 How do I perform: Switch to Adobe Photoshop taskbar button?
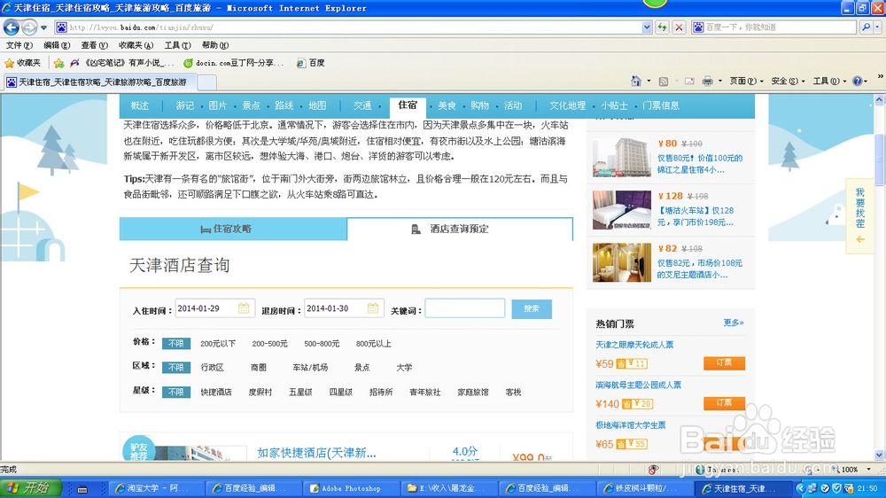click(x=351, y=488)
